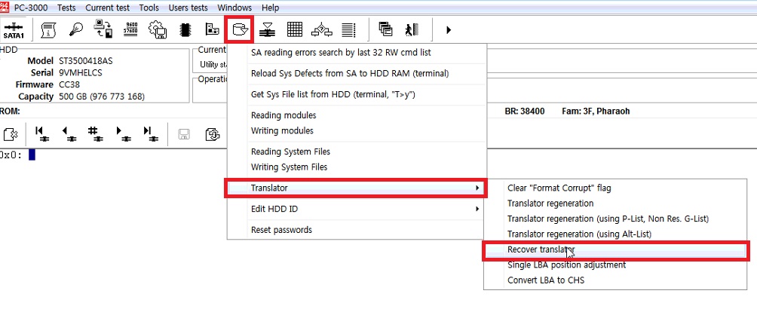
Task: Open the PC-3000 menu
Action: 31,8
